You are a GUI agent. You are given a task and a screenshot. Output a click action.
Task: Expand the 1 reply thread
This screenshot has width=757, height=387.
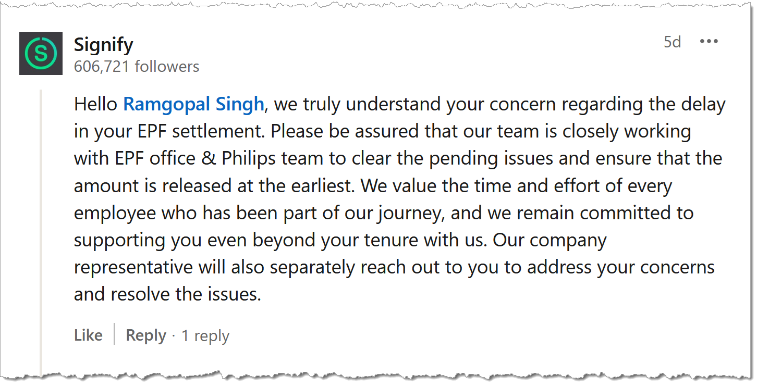205,336
